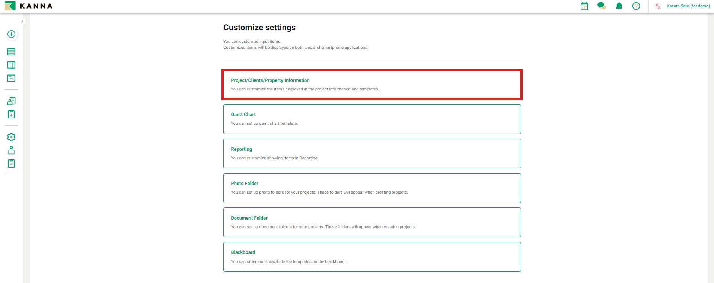Open the Gantt chart sidebar icon
This screenshot has height=283, width=714.
[x=11, y=78]
